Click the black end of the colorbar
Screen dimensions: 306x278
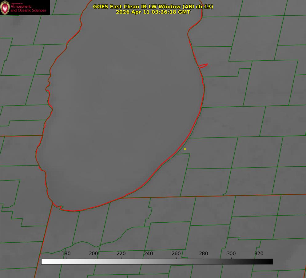270,262
